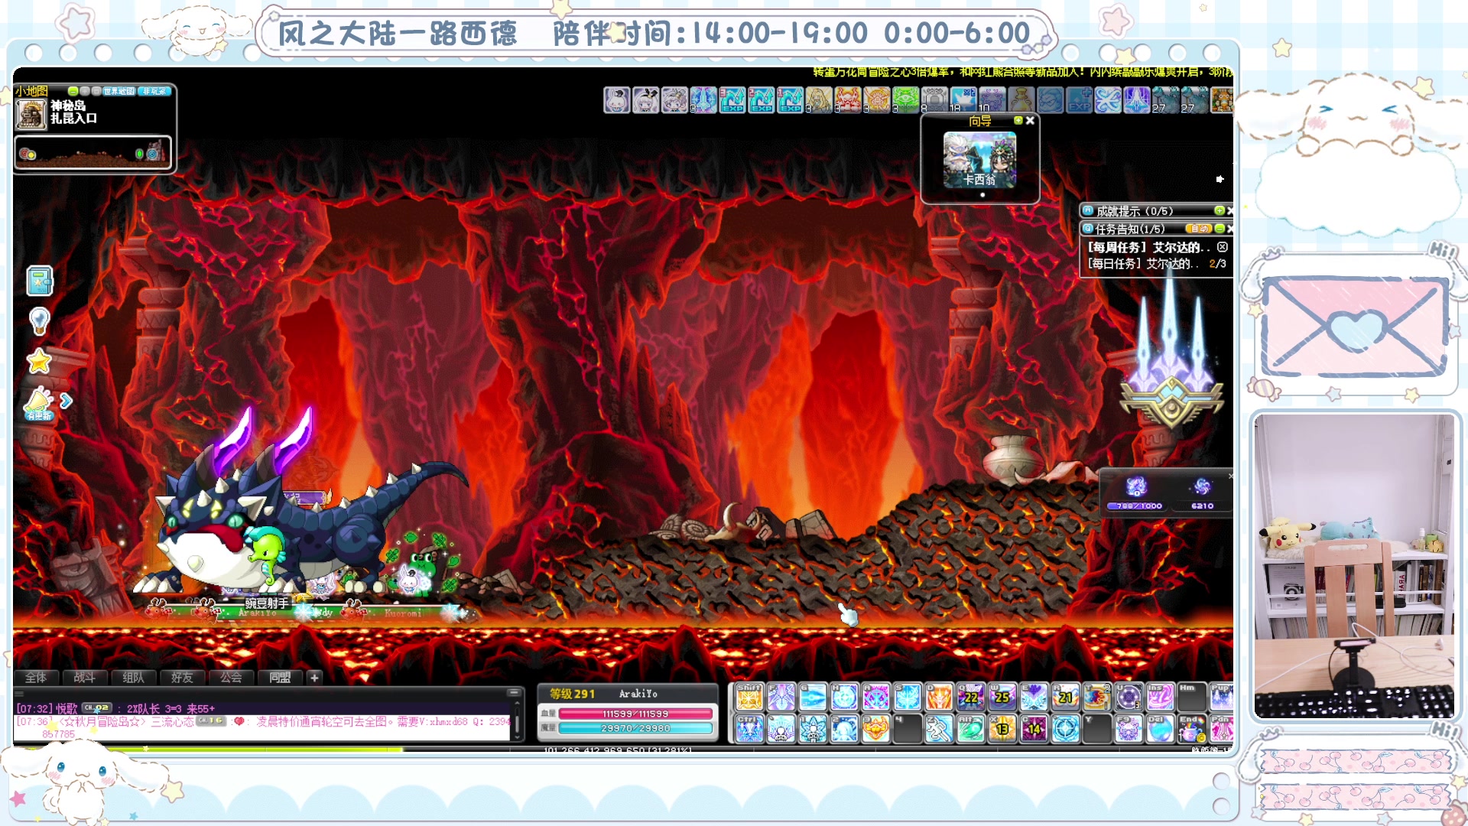1468x826 pixels.
Task: Select the 每周任务 艾尔达的 quest
Action: [1149, 247]
